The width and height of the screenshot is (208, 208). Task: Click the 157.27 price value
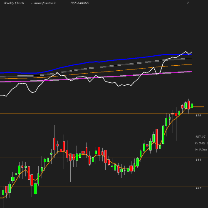pyautogui.click(x=201, y=137)
